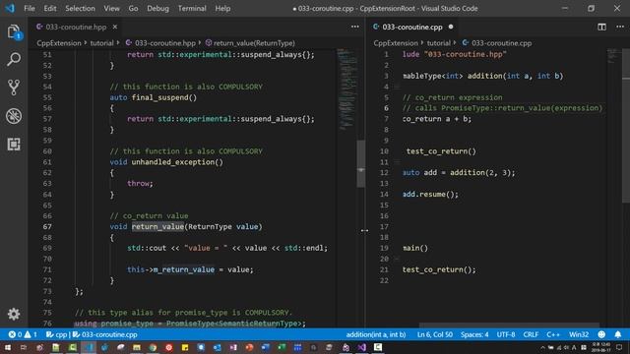
Task: Click CppExtension in left breadcrumb
Action: pos(59,43)
